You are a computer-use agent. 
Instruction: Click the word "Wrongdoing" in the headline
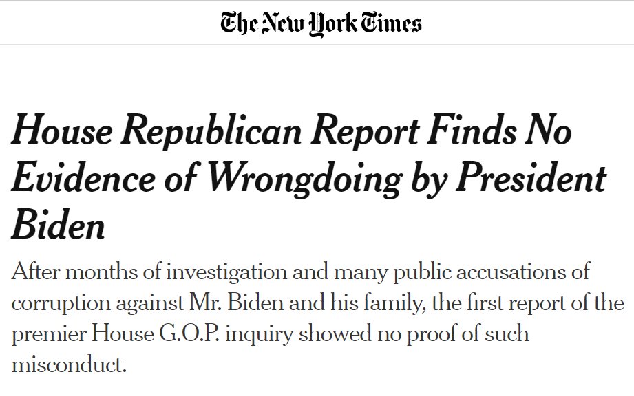[x=304, y=179]
